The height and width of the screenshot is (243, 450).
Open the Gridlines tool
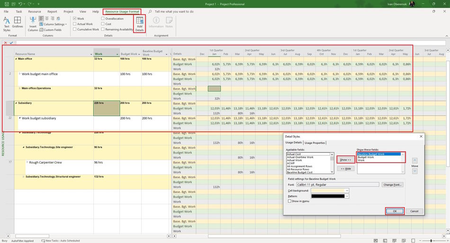(x=18, y=22)
